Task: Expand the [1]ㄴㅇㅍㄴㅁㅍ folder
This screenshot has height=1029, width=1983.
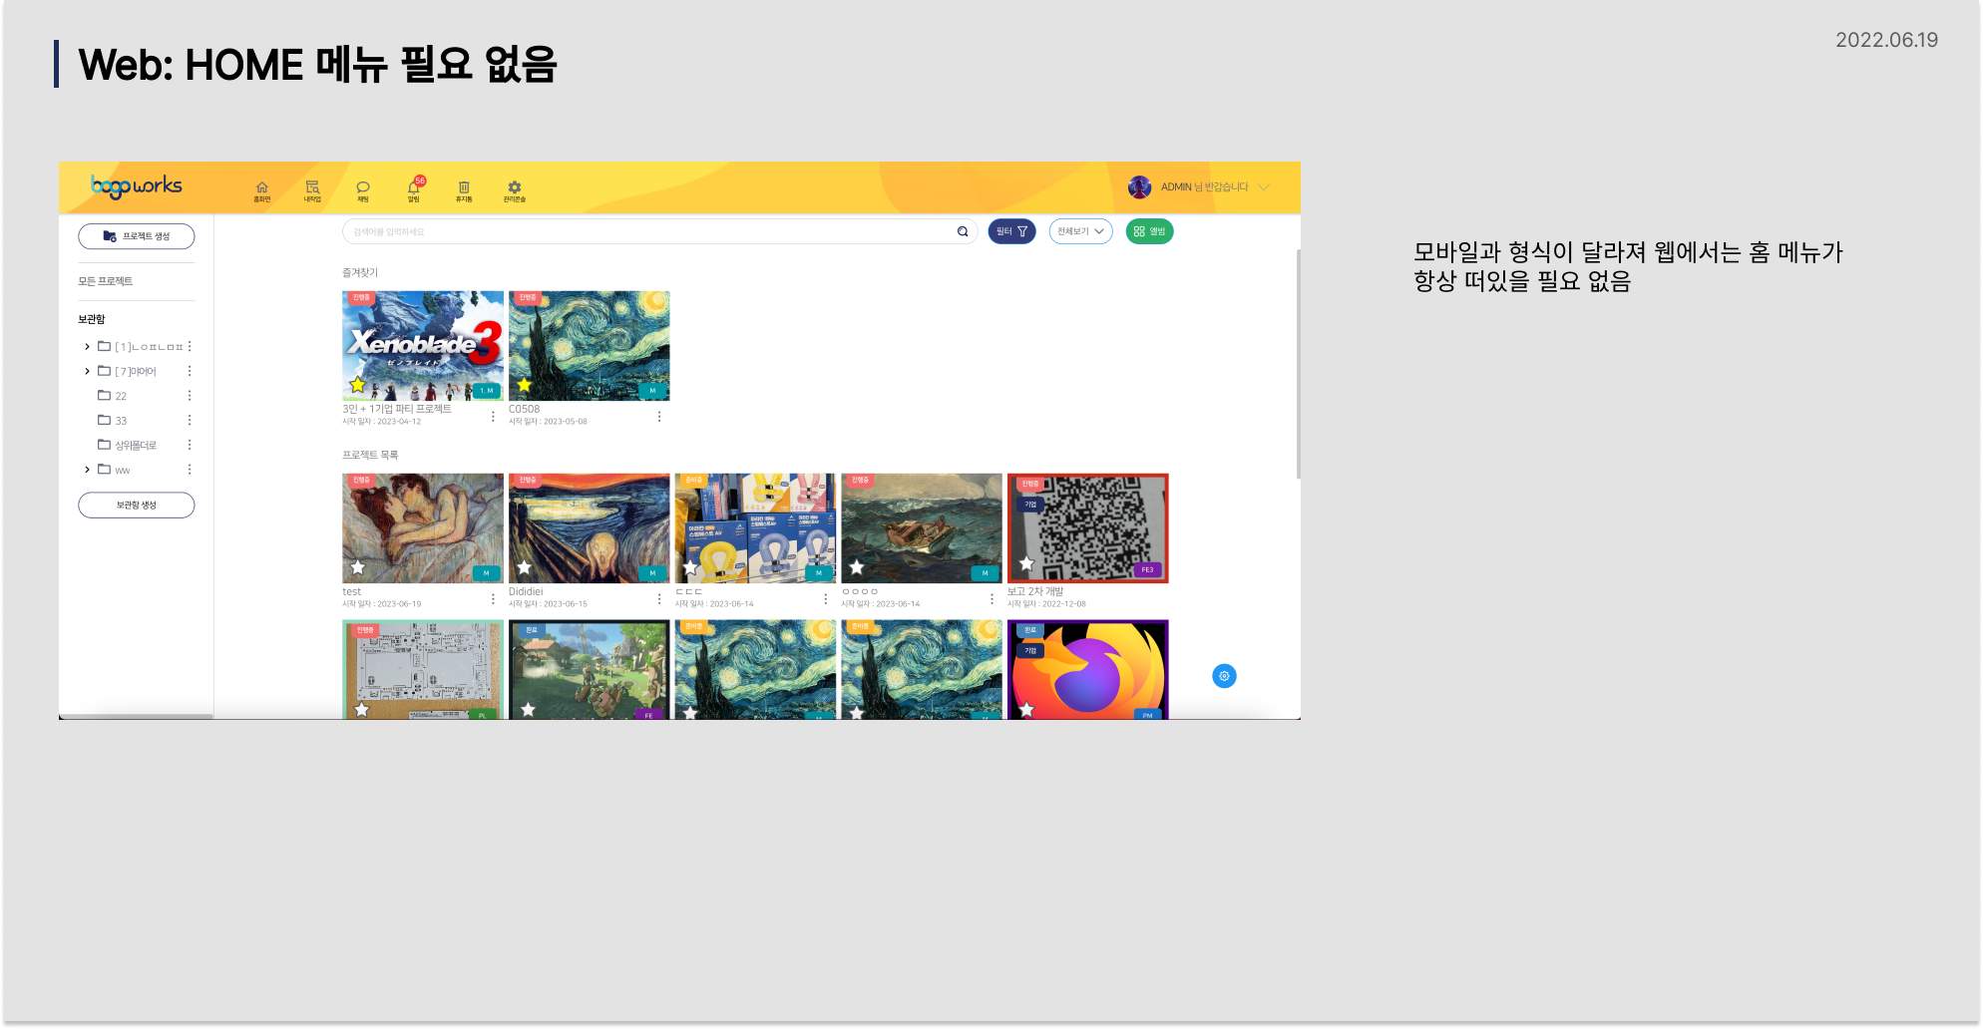Action: tap(87, 347)
